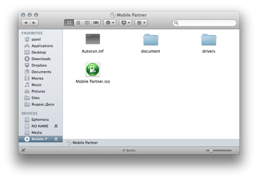Image resolution: width=258 pixels, height=180 pixels.
Task: Click the 4 items status text
Action: coord(129,150)
